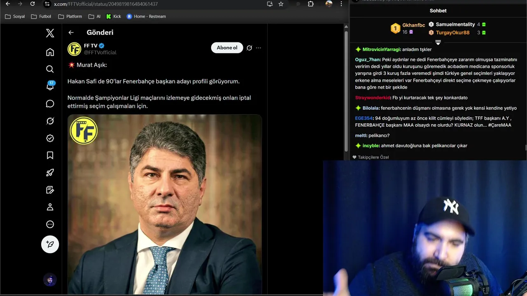Open meltl chat username
This screenshot has height=296, width=527.
coord(361,136)
